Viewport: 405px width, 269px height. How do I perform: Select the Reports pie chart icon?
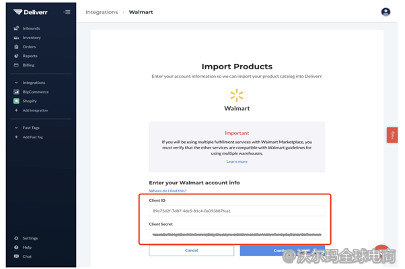point(16,56)
